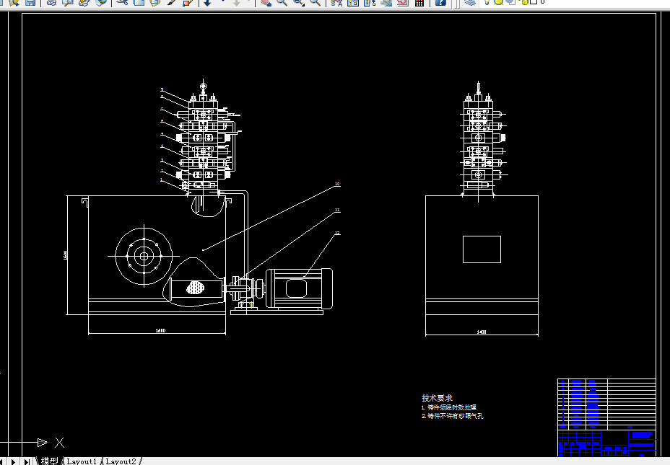The width and height of the screenshot is (670, 465).
Task: Select the 1400 dimension under the side view
Action: (x=482, y=332)
